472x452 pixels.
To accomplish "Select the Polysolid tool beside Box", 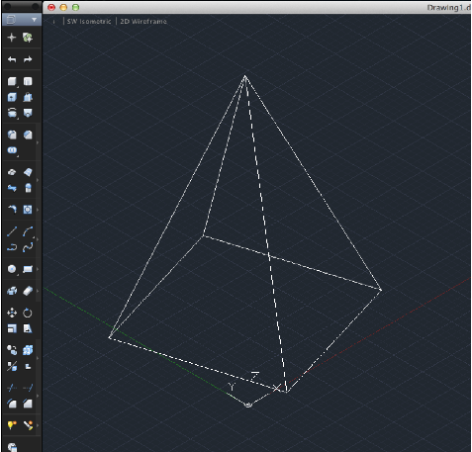I will pyautogui.click(x=28, y=81).
